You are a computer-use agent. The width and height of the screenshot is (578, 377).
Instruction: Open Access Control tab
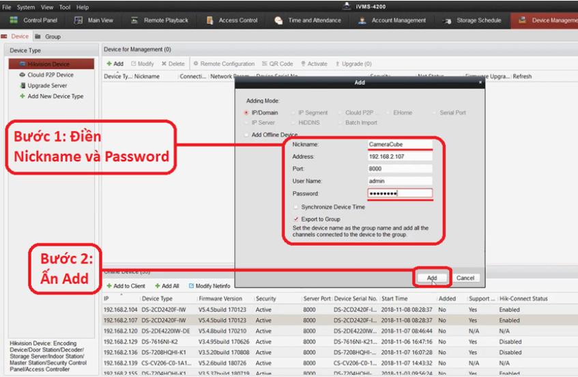pos(232,20)
